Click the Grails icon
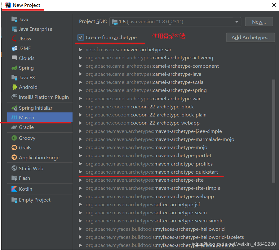Viewport: 279px width, 250px height. [14, 148]
